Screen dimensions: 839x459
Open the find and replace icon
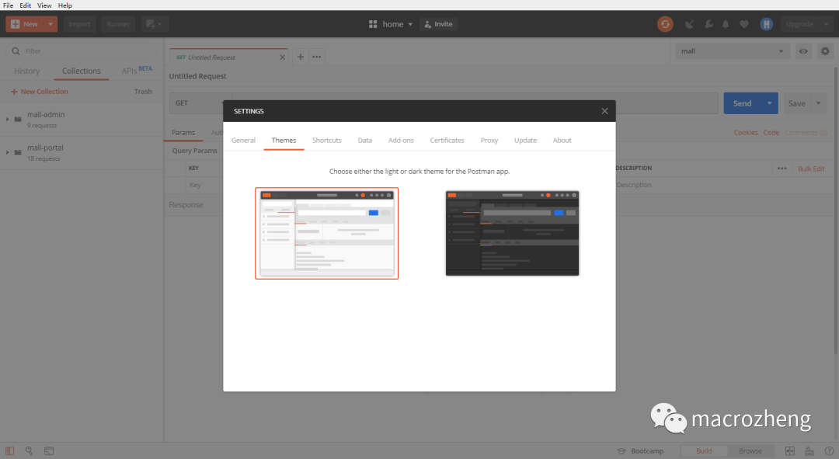(29, 451)
